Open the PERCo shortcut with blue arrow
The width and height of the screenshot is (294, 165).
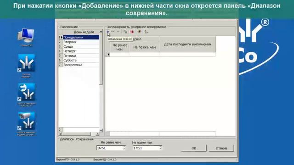[27, 95]
